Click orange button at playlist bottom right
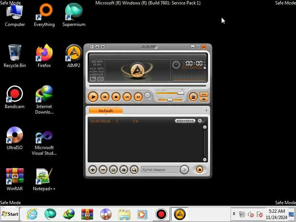 [x=199, y=169]
